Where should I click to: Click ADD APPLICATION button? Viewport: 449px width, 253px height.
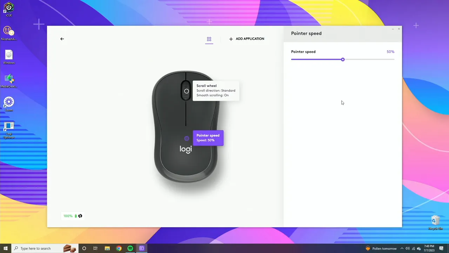[247, 39]
